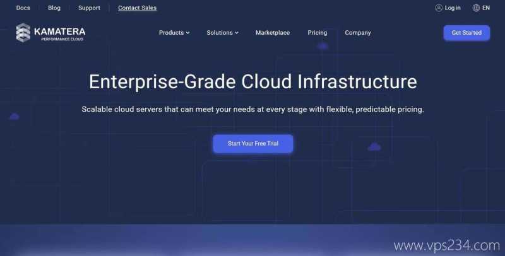505x256 pixels.
Task: Expand the Products dropdown menu
Action: tap(174, 33)
